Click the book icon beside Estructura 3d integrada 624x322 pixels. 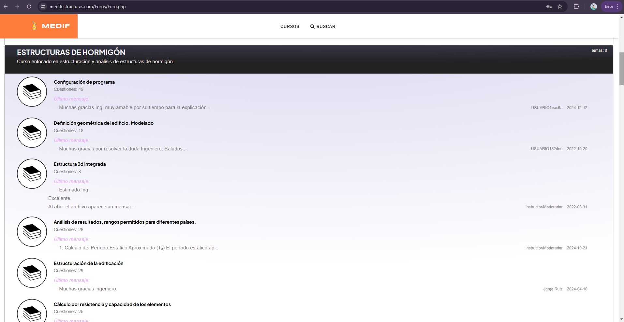[32, 174]
